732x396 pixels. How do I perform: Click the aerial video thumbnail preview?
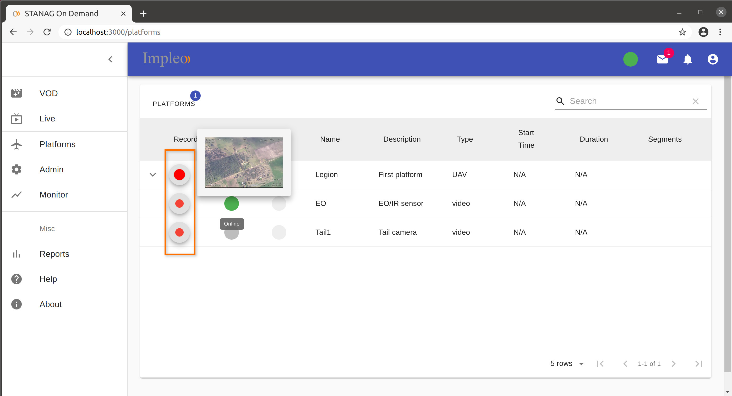[x=244, y=162]
